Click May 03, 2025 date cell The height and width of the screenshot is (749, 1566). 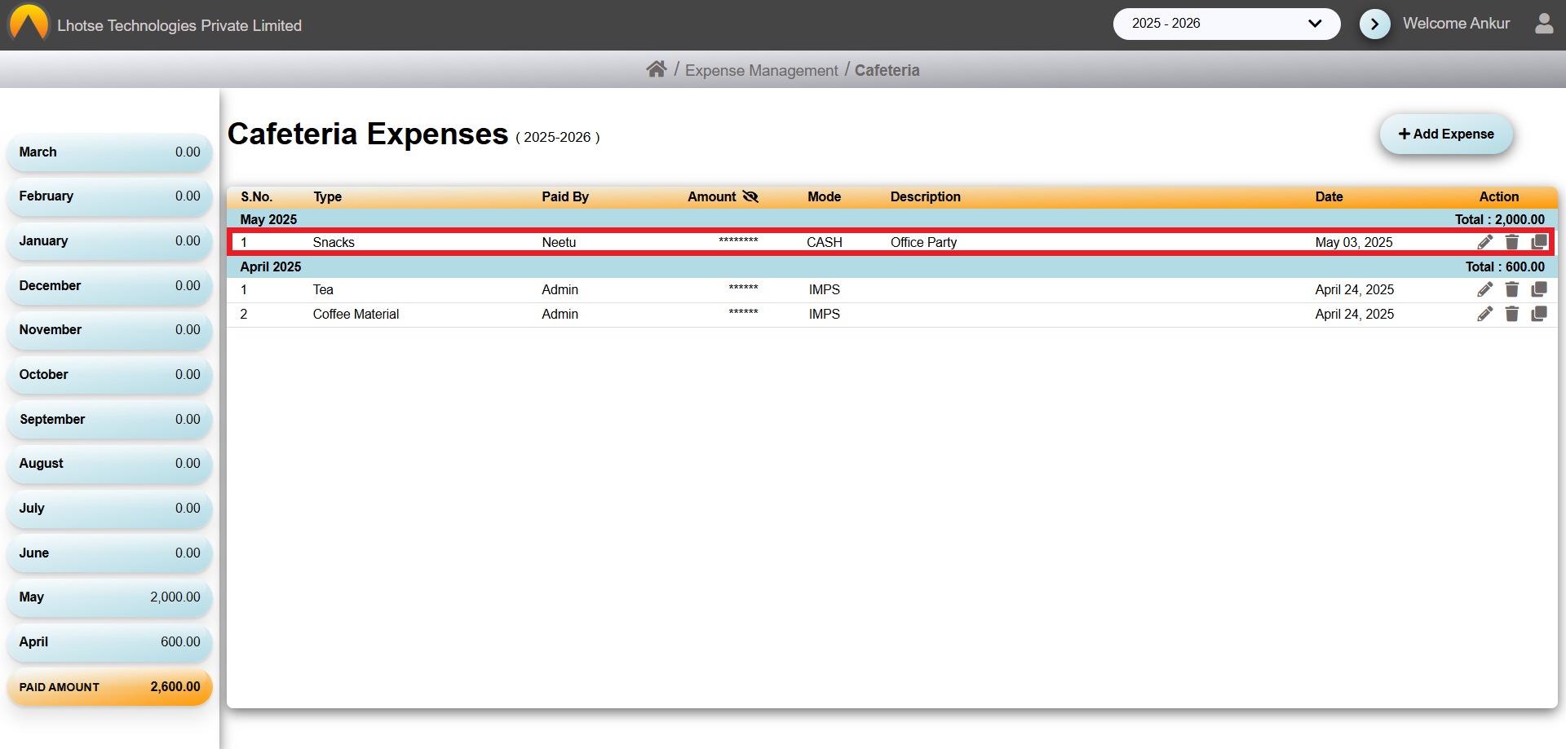tap(1354, 242)
